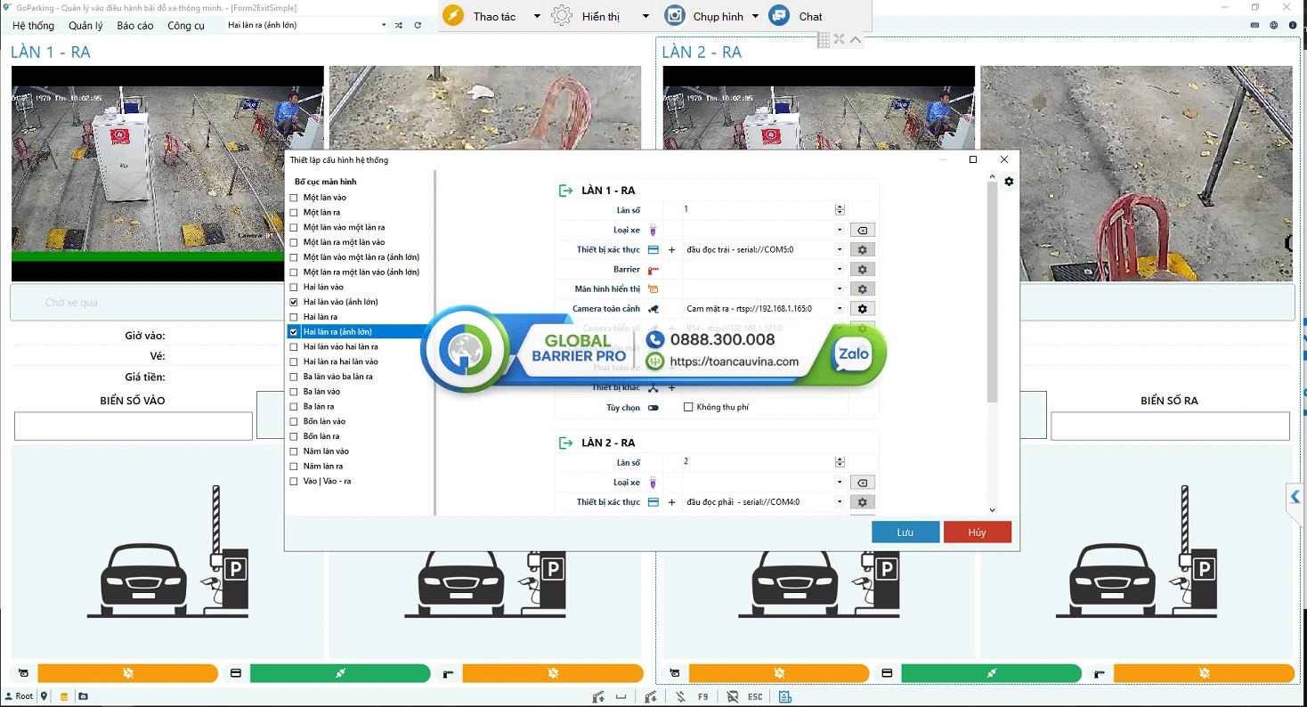
Task: Click the grid layout icon above LÀN 2
Action: [824, 40]
